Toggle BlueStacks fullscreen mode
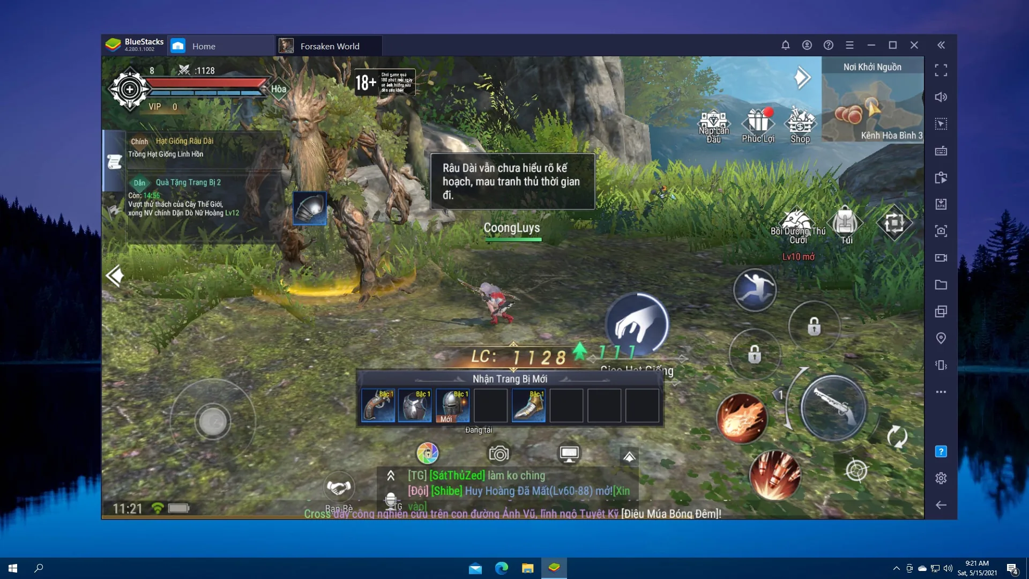 point(941,70)
